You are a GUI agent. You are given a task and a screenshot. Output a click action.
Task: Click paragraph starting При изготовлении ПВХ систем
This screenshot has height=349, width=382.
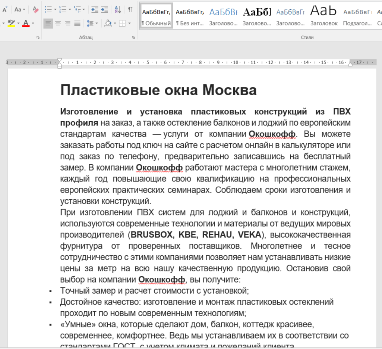[x=205, y=246]
